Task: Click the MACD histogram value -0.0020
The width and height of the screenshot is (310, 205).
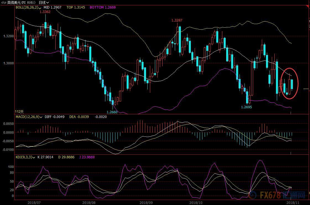Action: coord(101,117)
